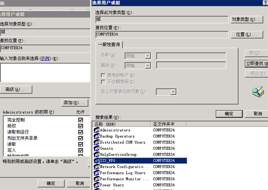Click the 停止 button
The width and height of the screenshot is (268, 190).
click(x=256, y=74)
